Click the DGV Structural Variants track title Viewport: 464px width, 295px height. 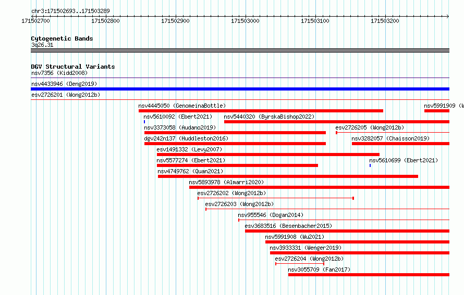(73, 67)
